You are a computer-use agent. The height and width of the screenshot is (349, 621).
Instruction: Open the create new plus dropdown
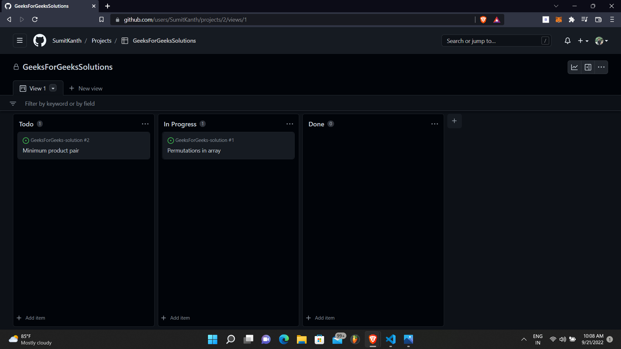pos(583,41)
